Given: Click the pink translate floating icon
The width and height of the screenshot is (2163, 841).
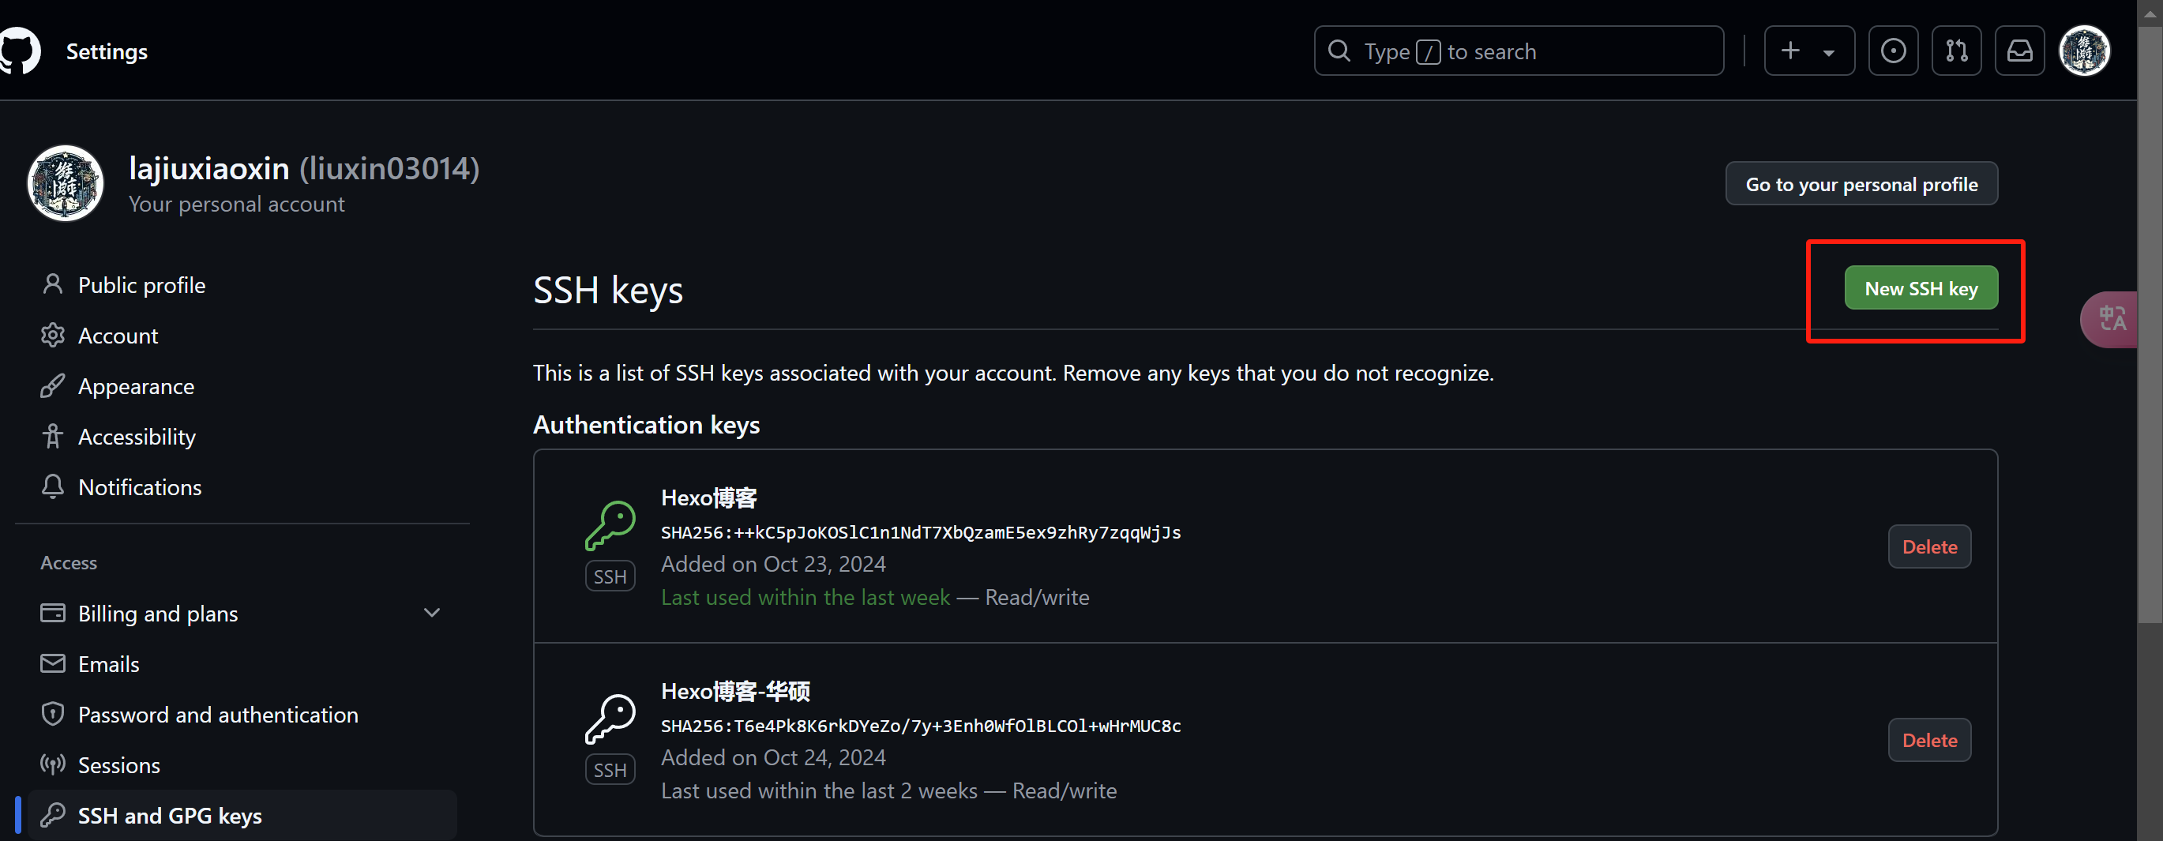Looking at the screenshot, I should click(x=2111, y=319).
